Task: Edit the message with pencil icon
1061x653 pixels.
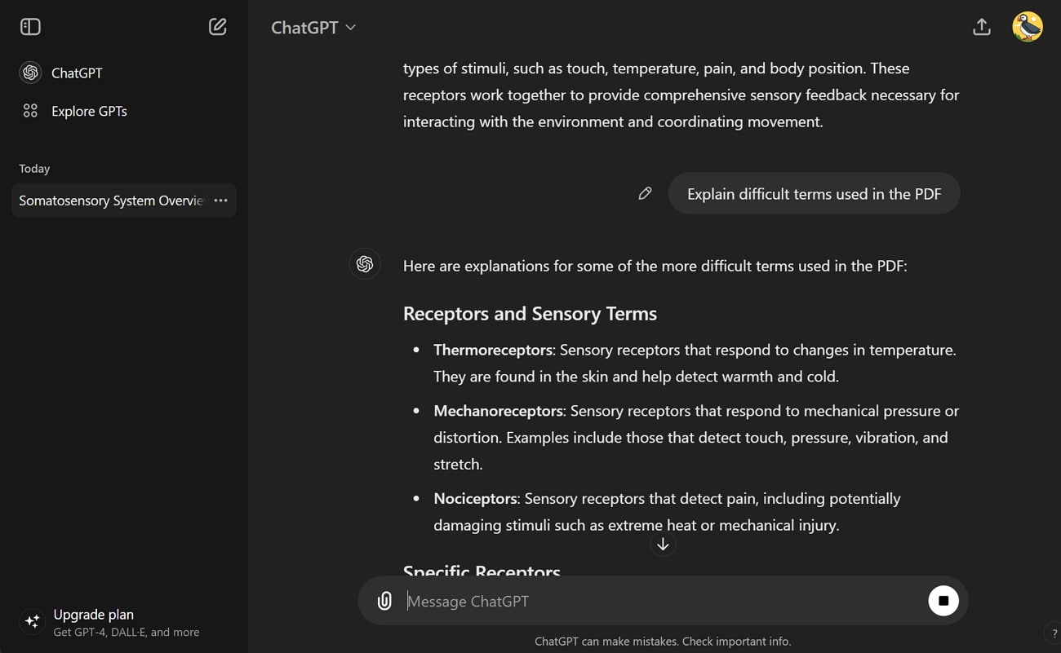Action: click(645, 193)
